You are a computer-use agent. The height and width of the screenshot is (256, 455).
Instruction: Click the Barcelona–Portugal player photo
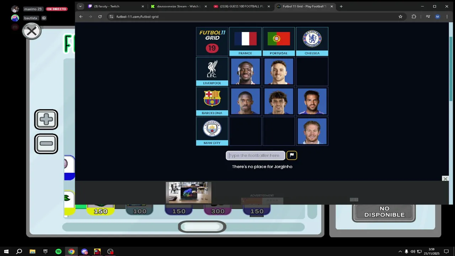pos(279,101)
